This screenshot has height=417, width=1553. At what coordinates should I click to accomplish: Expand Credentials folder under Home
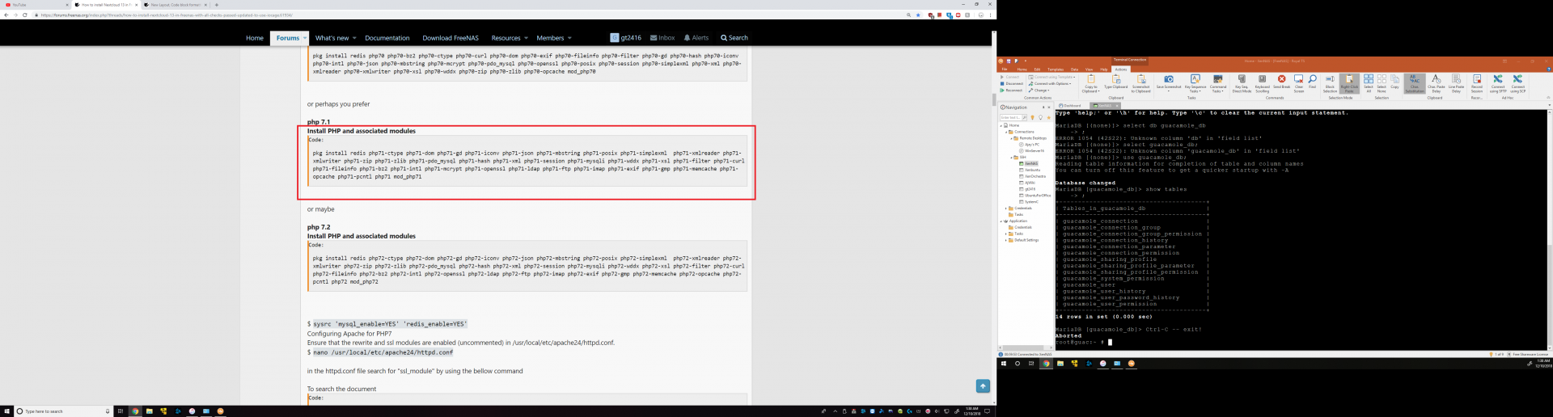click(1006, 208)
